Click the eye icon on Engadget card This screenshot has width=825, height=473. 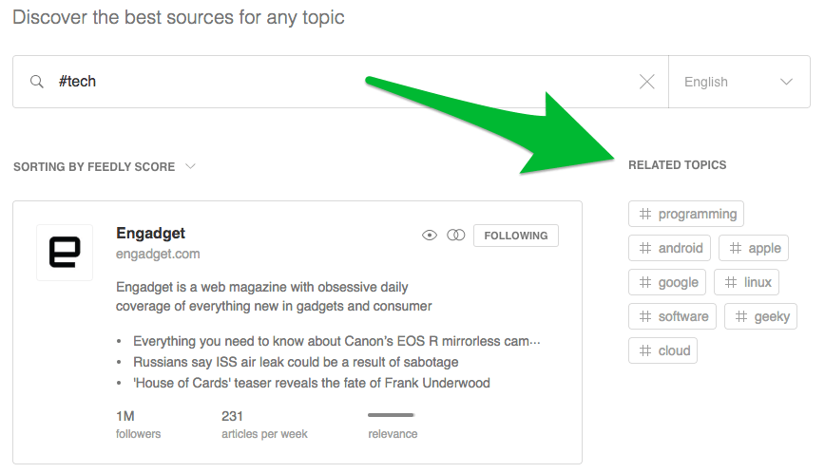pyautogui.click(x=430, y=236)
